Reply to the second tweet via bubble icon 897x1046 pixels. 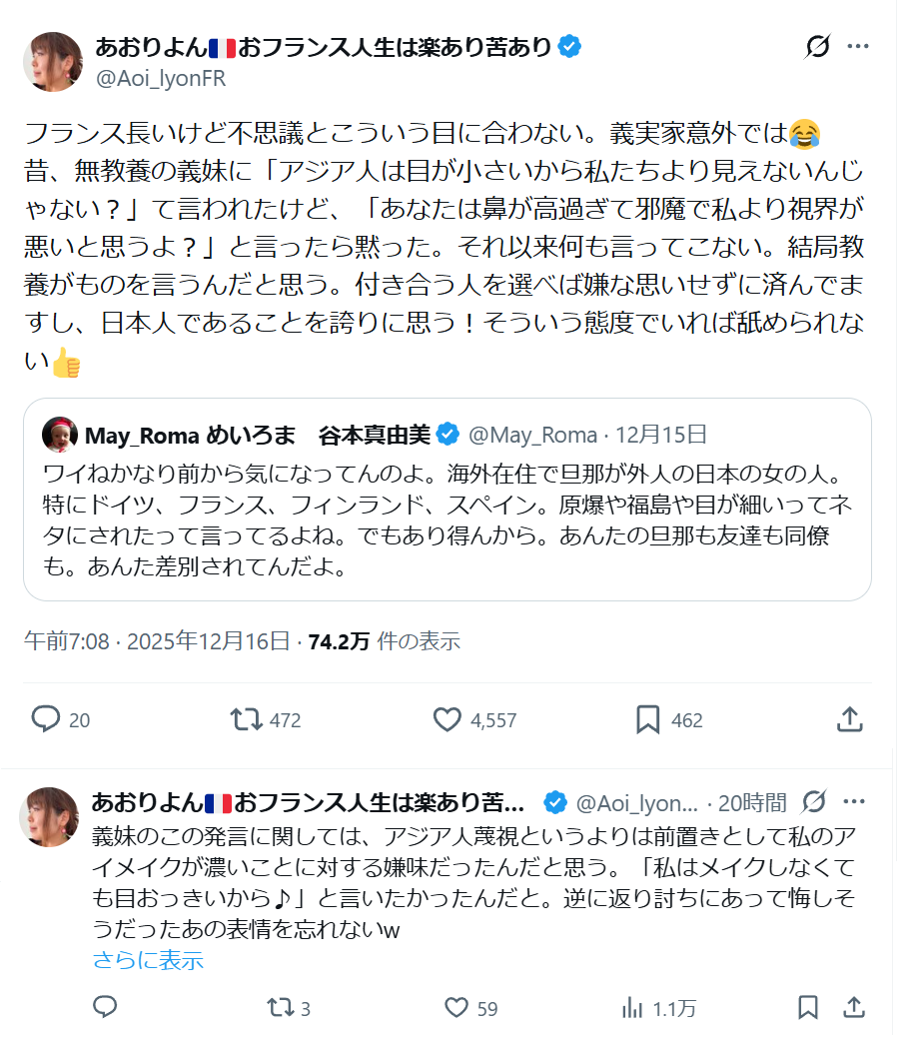click(105, 1007)
